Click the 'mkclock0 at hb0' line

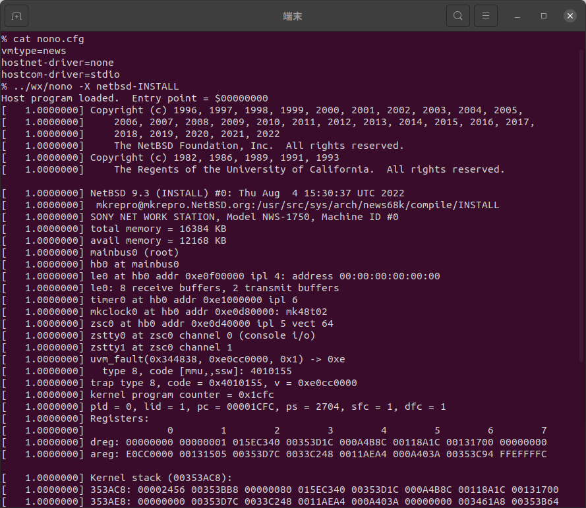(x=164, y=312)
